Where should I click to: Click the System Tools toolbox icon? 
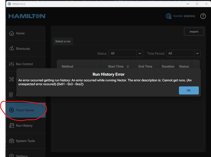11,141
